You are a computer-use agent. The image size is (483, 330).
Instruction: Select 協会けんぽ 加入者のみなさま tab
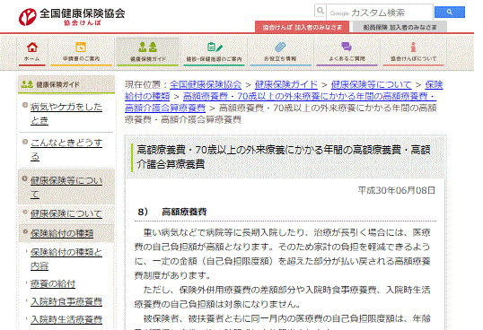tap(302, 27)
